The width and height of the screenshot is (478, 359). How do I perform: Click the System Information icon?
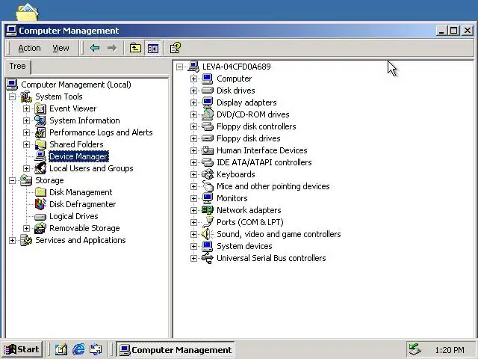pos(40,120)
